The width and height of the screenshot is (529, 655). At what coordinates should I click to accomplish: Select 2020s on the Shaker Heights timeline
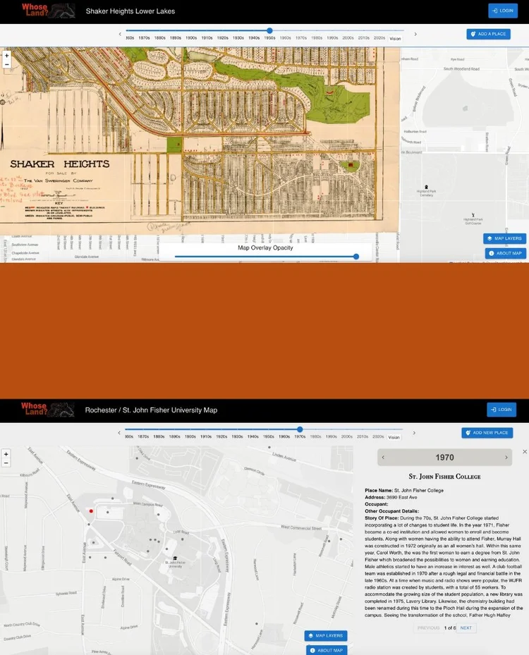pyautogui.click(x=379, y=38)
